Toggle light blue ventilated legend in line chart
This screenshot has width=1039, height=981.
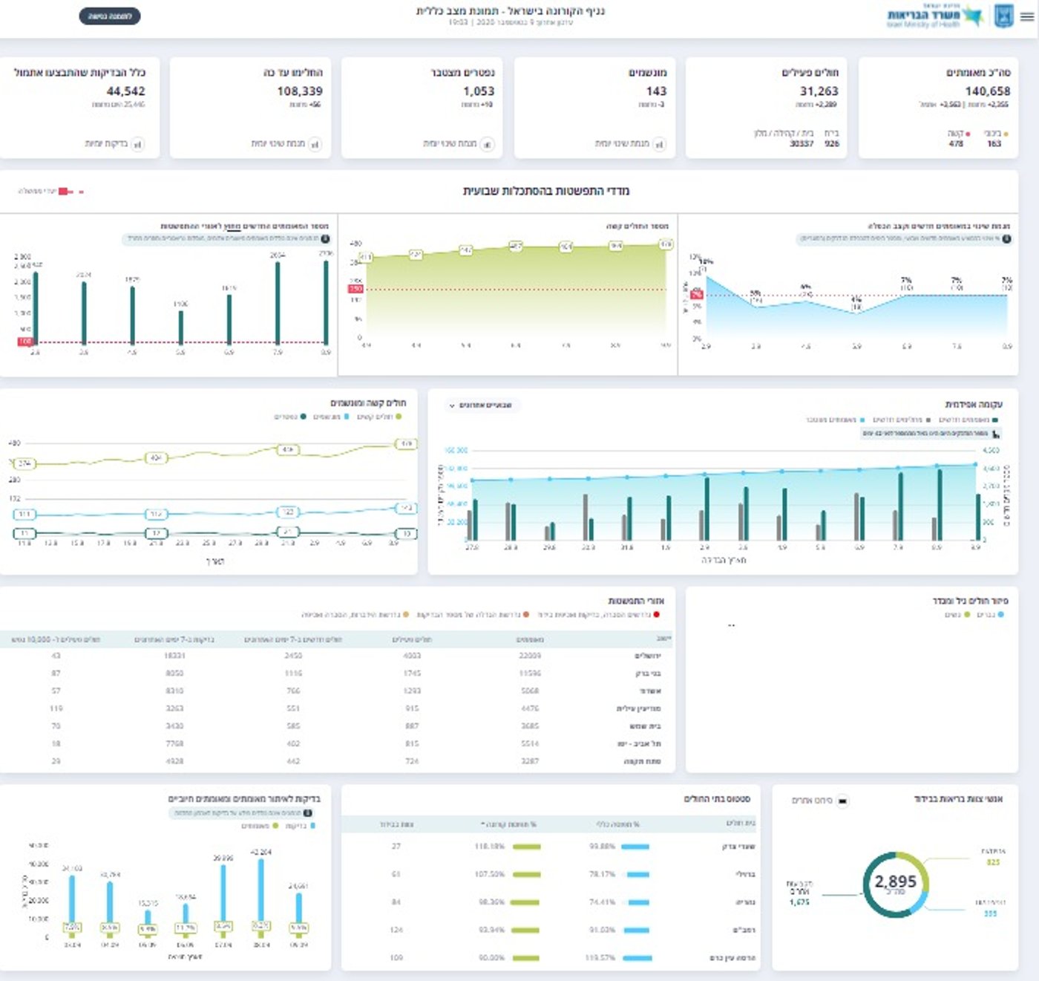(331, 417)
